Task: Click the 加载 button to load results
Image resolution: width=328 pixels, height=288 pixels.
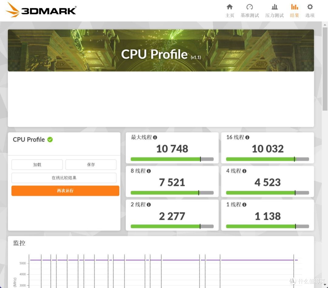Action: point(37,165)
